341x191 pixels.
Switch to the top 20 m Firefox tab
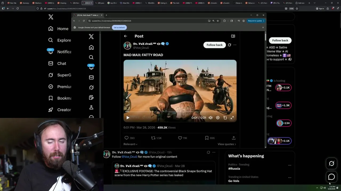click(x=112, y=3)
